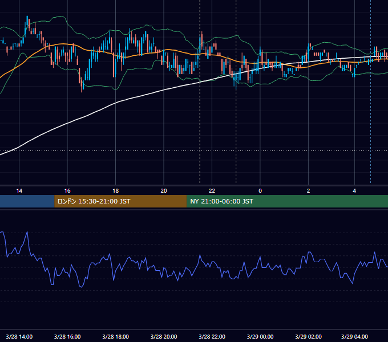Click the 3/28 18:00 time label

click(116, 336)
